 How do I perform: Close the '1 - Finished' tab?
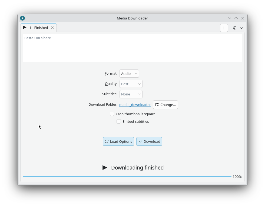pyautogui.click(x=52, y=28)
